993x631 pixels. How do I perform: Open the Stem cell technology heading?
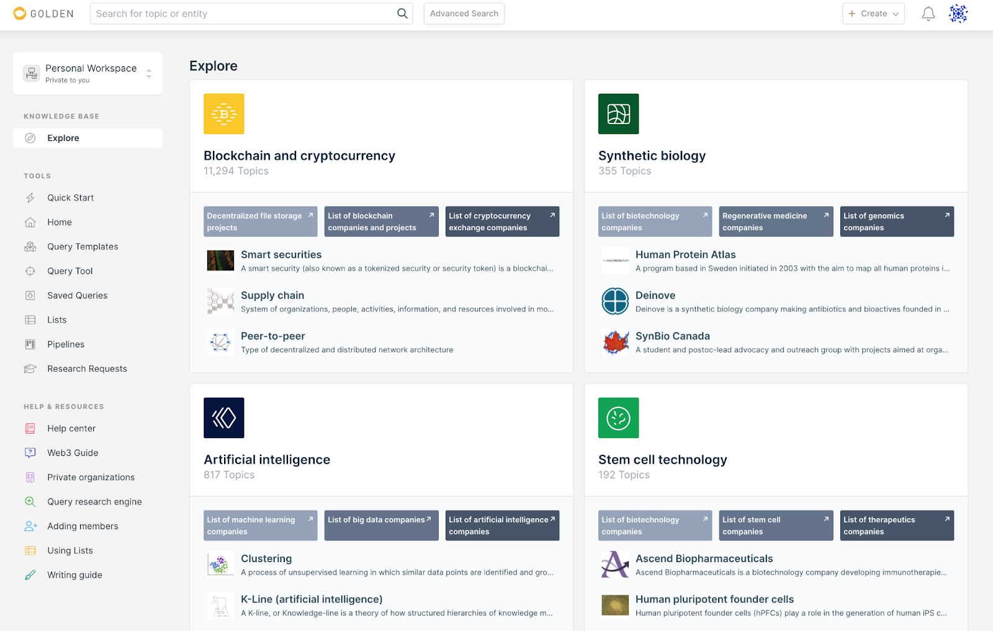coord(663,460)
